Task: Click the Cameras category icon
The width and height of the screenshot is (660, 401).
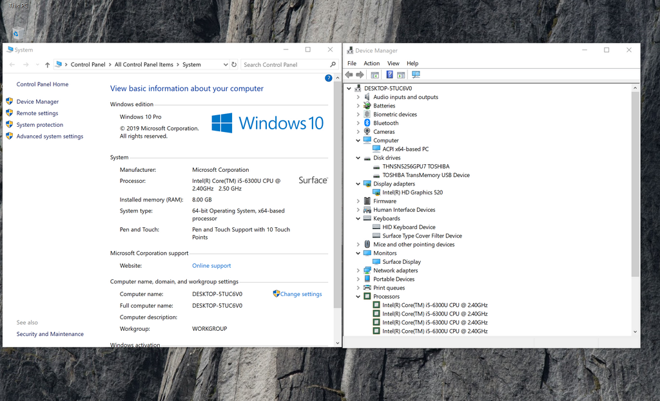Action: 367,131
